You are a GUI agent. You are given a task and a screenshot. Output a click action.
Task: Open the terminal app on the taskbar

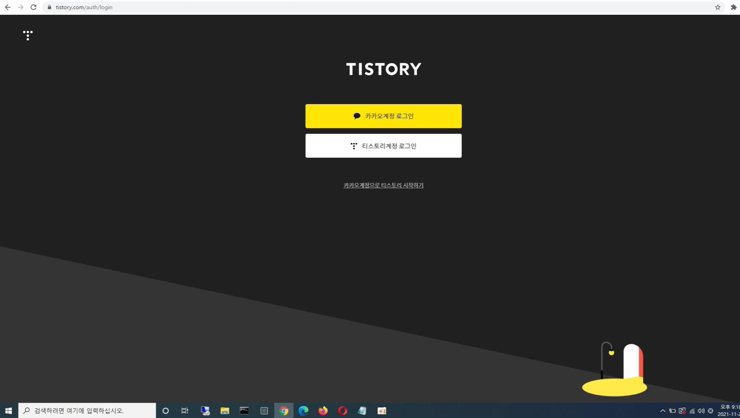click(x=244, y=410)
